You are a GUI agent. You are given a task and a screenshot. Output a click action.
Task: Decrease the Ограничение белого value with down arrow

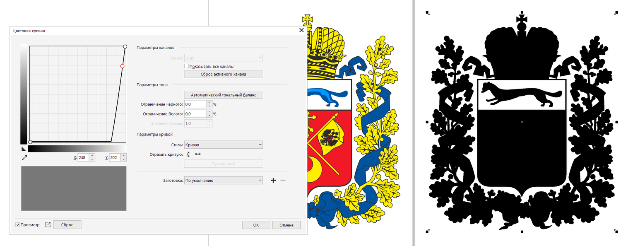(x=209, y=116)
